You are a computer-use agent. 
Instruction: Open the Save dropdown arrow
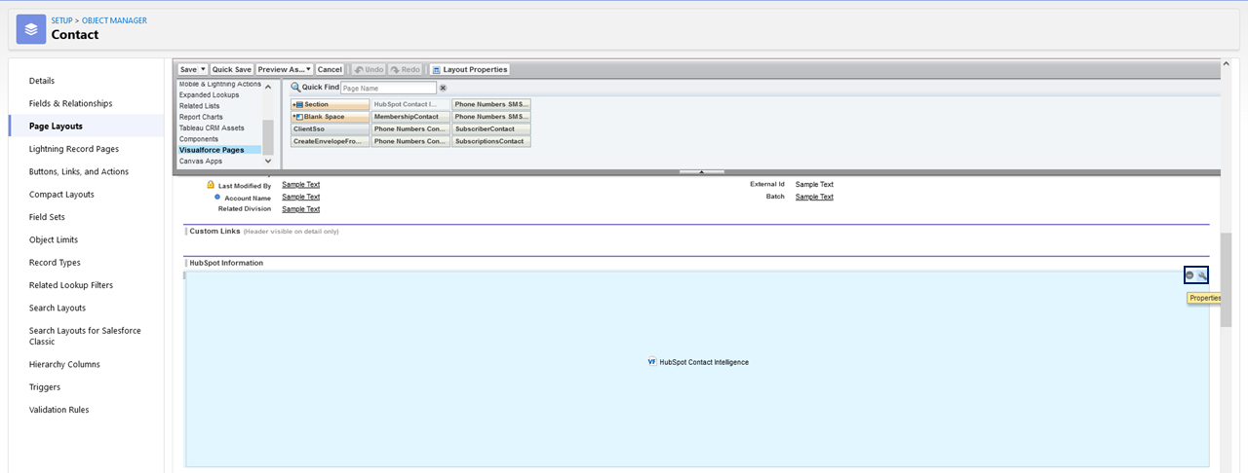coord(202,70)
